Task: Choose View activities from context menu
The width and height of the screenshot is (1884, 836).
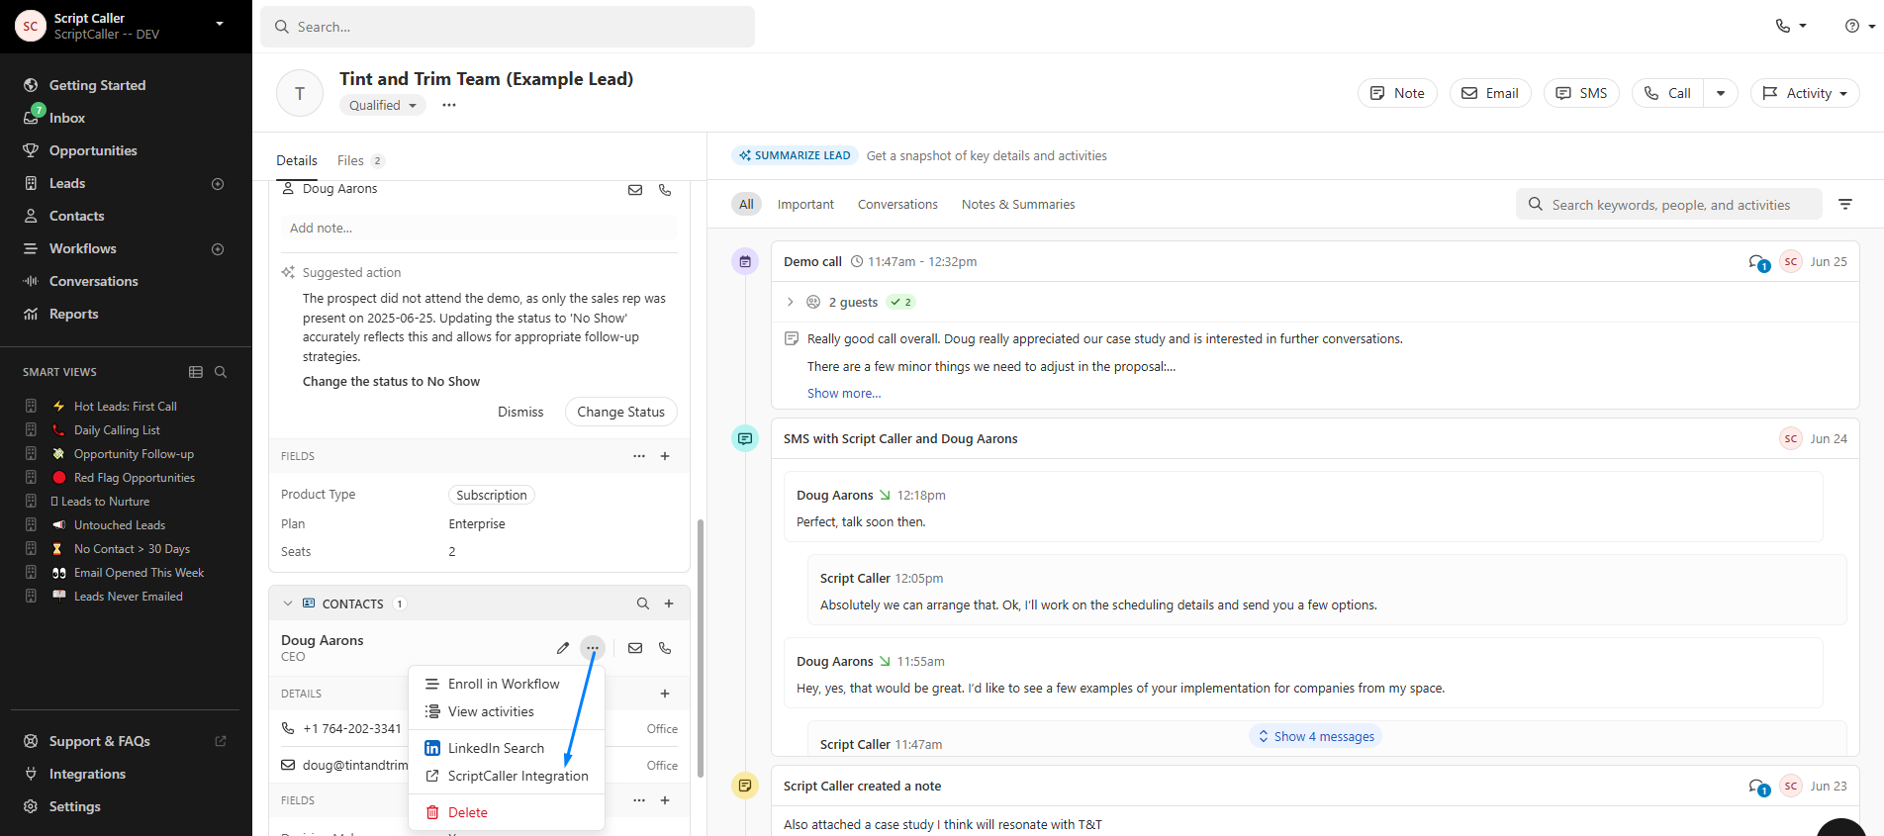Action: [x=506, y=711]
